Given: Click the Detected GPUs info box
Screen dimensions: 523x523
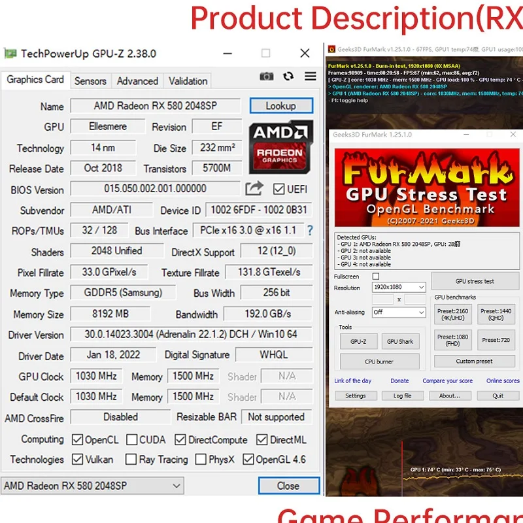Looking at the screenshot, I should click(427, 251).
